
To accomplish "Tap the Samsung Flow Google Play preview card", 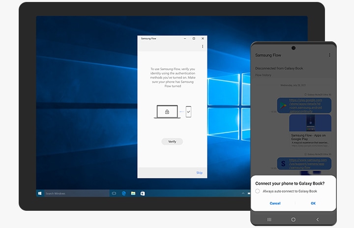I will click(x=310, y=131).
